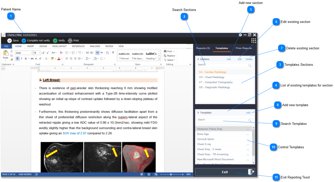Click the Sort A-Z icon
The height and width of the screenshot is (182, 335).
[107, 53]
